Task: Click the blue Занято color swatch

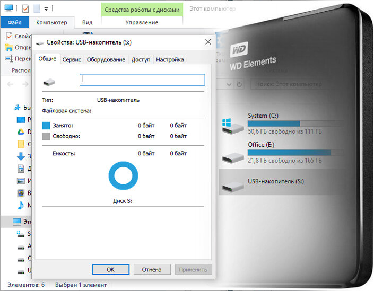Action: (46, 126)
